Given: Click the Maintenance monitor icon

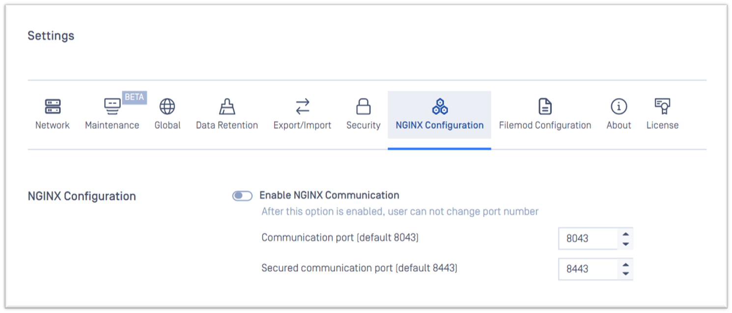Looking at the screenshot, I should [112, 106].
